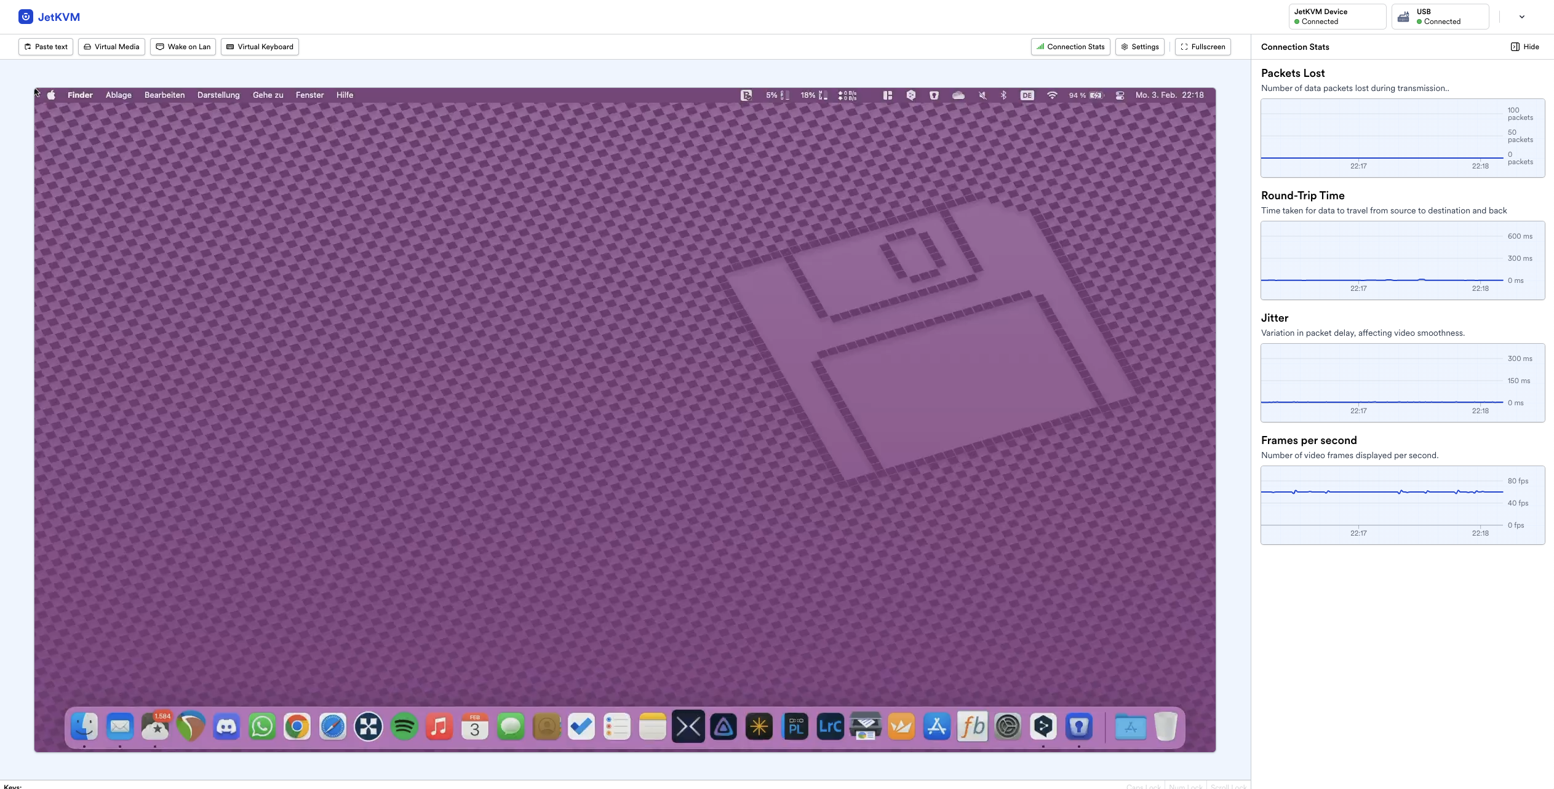Open the DE input source menu
The image size is (1554, 789).
[x=1027, y=95]
